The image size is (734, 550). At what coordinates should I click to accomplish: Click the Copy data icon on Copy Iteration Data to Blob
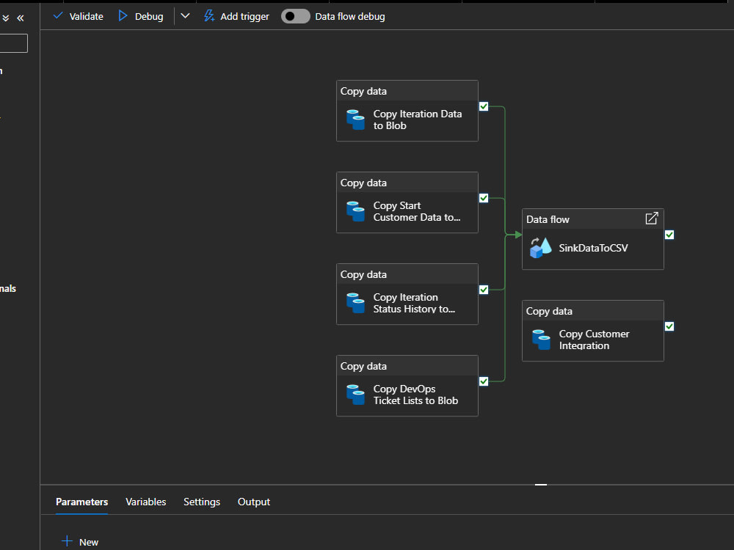point(355,120)
